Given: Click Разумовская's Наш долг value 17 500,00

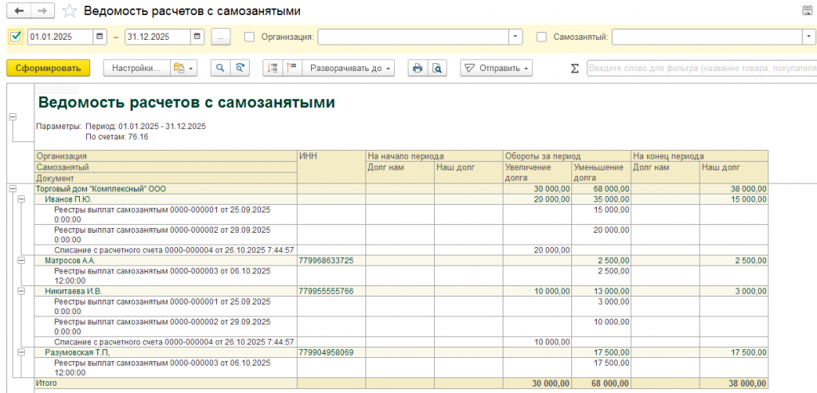Looking at the screenshot, I should click(734, 352).
